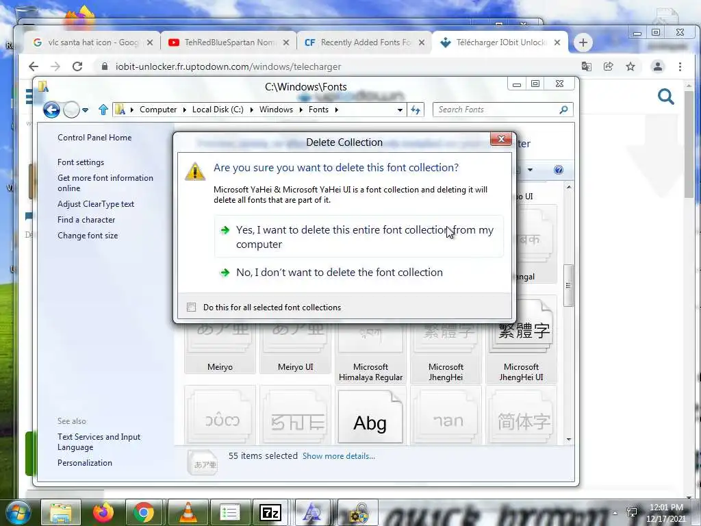The height and width of the screenshot is (526, 701).
Task: Close the Delete Collection dialog
Action: (x=501, y=139)
